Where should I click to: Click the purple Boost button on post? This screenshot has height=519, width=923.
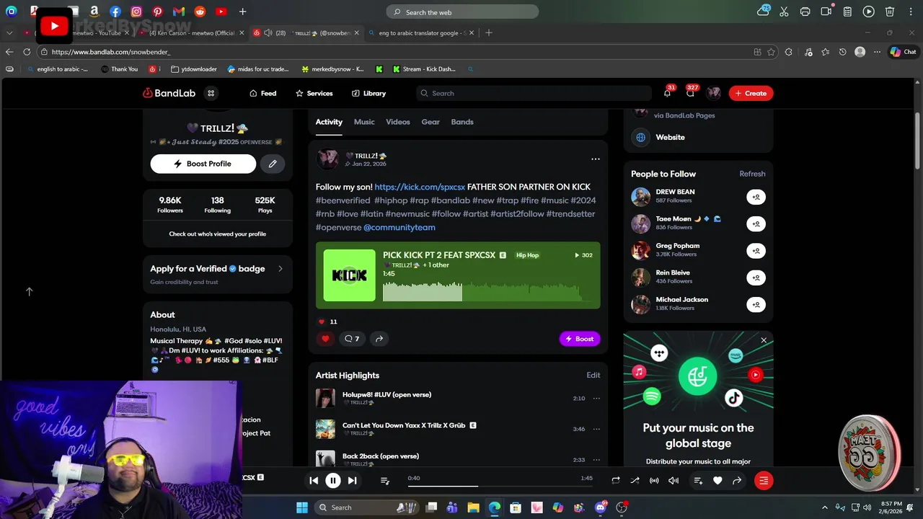click(x=580, y=339)
